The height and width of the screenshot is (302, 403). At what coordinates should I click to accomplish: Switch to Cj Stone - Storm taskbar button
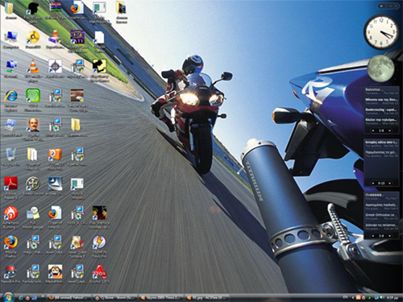coord(115,298)
